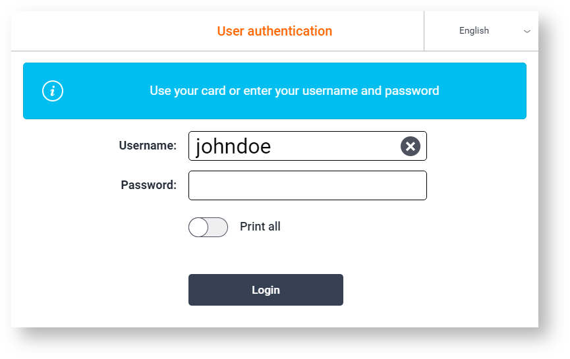The width and height of the screenshot is (570, 359).
Task: Click the card or username instruction text
Action: click(x=294, y=91)
